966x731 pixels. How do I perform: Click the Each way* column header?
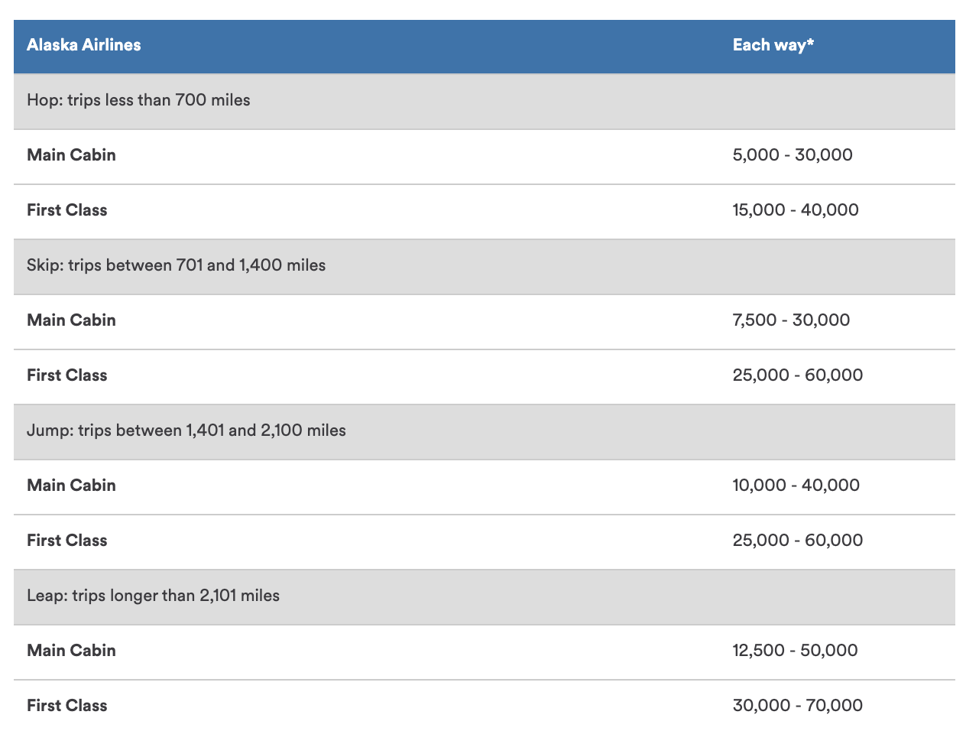(x=773, y=45)
